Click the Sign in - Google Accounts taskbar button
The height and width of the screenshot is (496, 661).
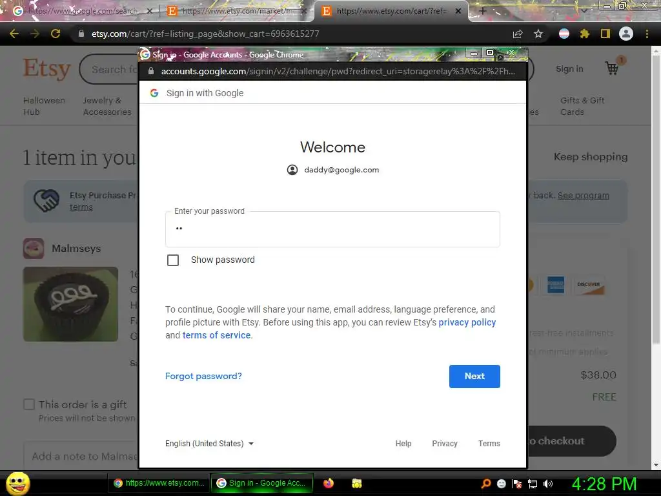[x=262, y=483]
